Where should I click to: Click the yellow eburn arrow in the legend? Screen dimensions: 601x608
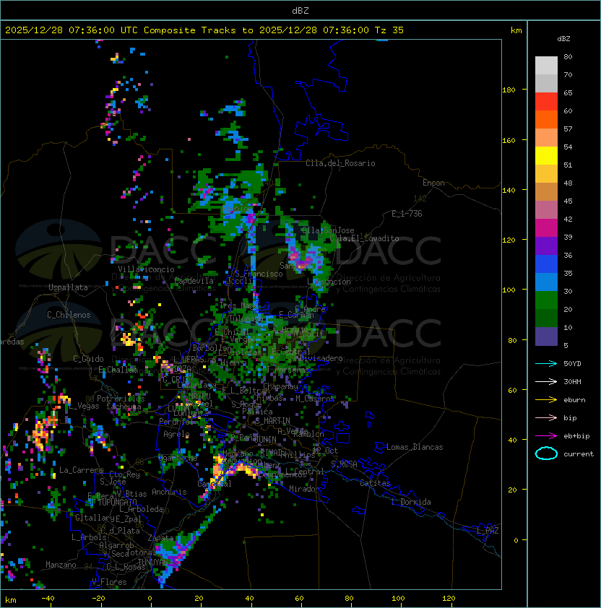tap(546, 400)
